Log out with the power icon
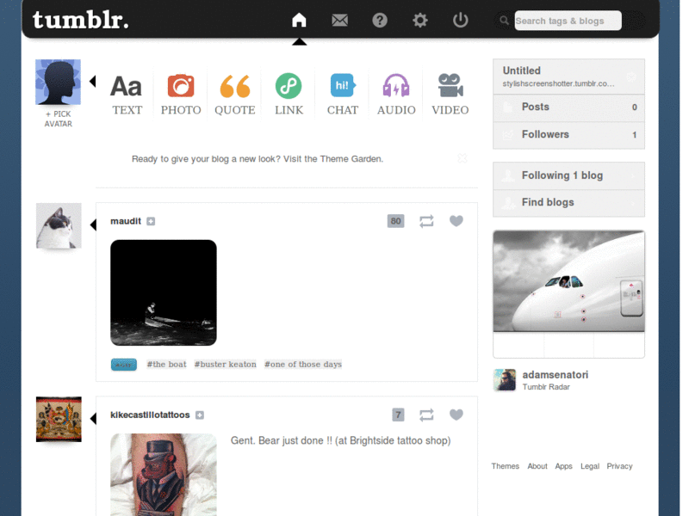689x516 pixels. (x=461, y=20)
